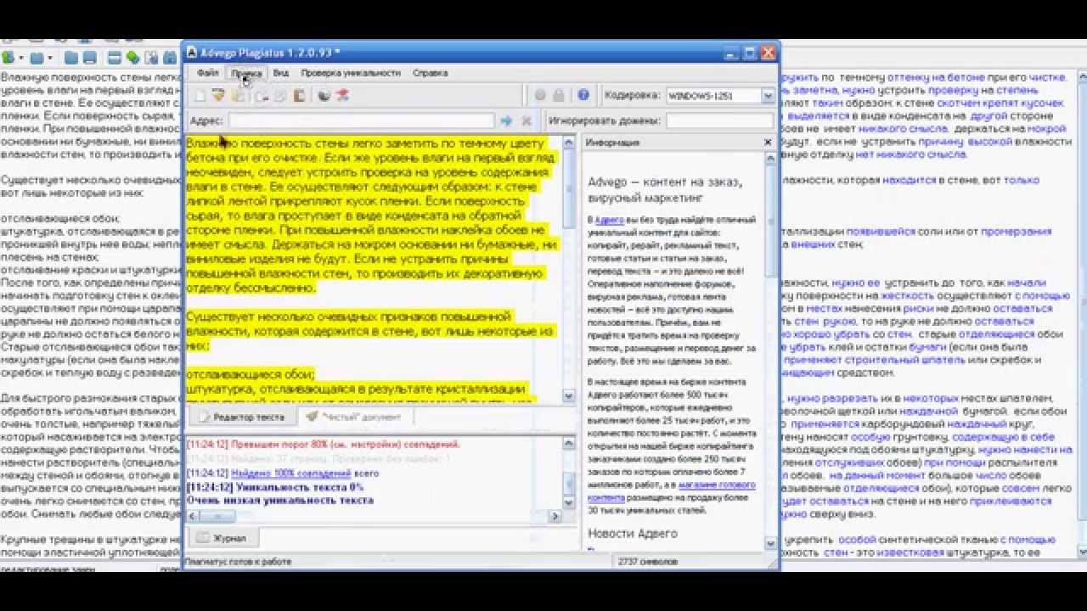Click the blue help question-mark icon
Viewport: 1087px width, 611px height.
tap(583, 96)
